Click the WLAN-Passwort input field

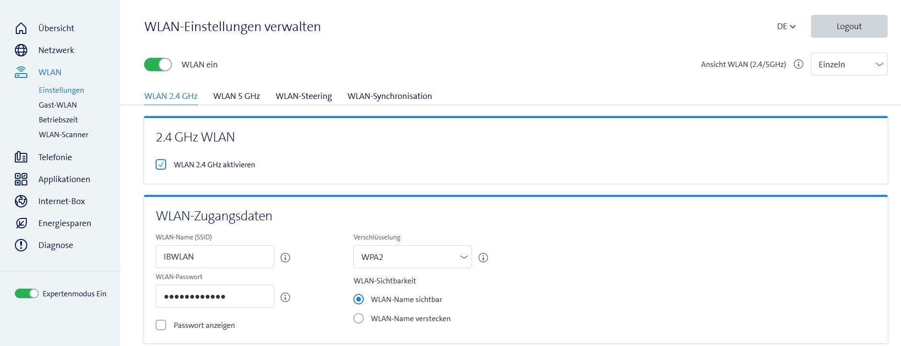tap(215, 296)
